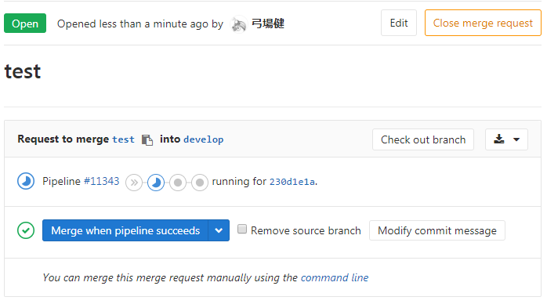
Task: Click the running stage icon in the mini pipeline graph
Action: [x=156, y=183]
